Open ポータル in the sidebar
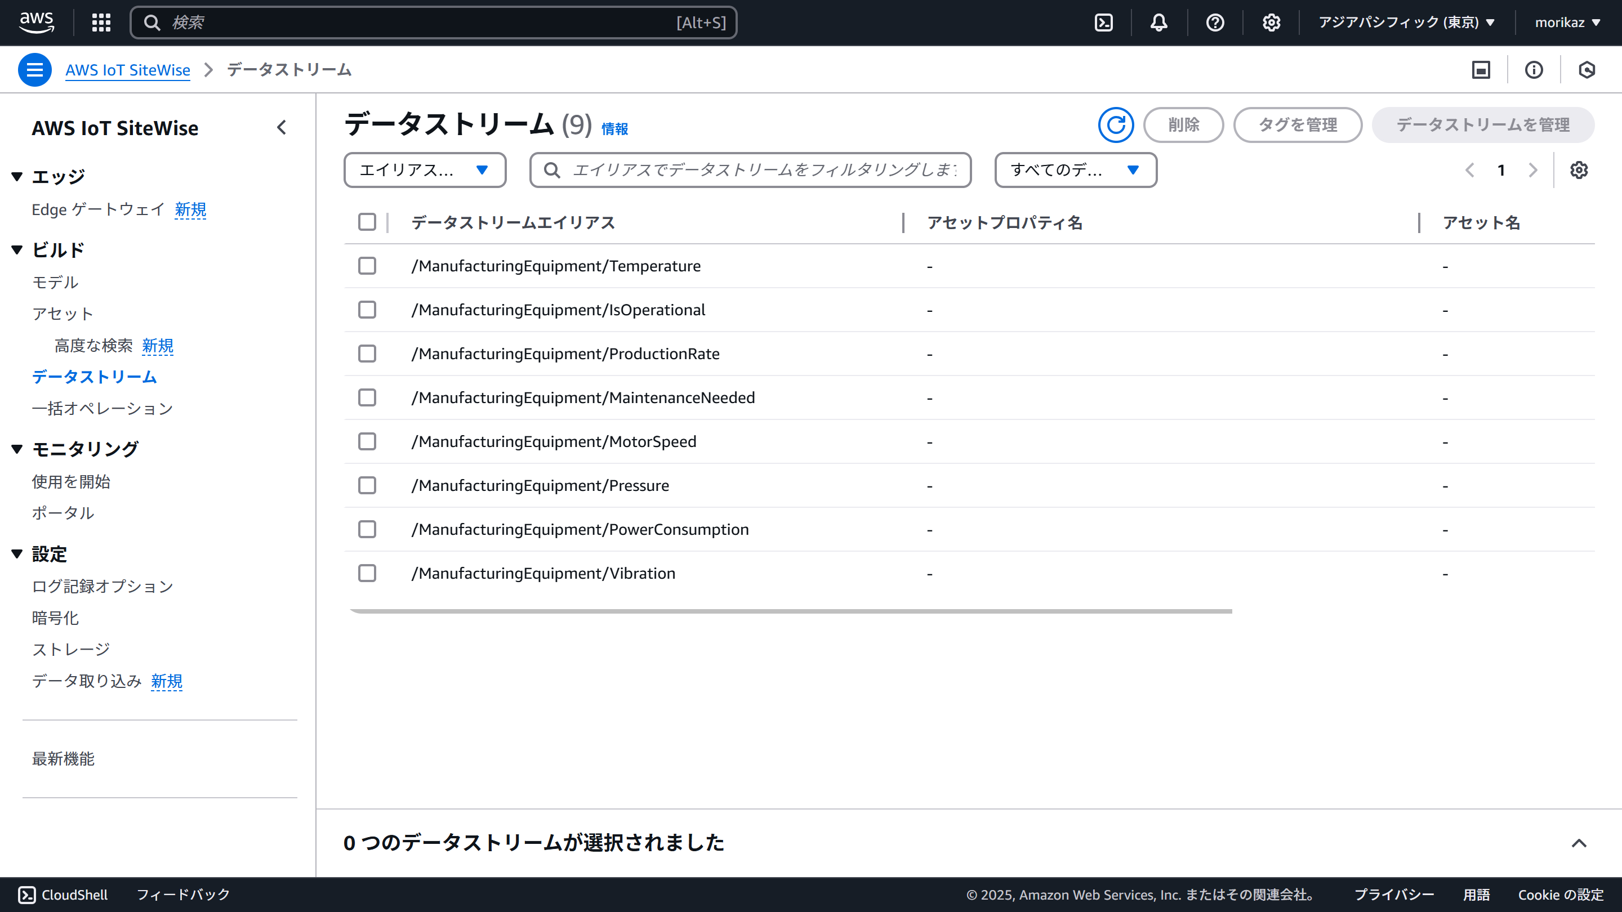 pos(63,513)
